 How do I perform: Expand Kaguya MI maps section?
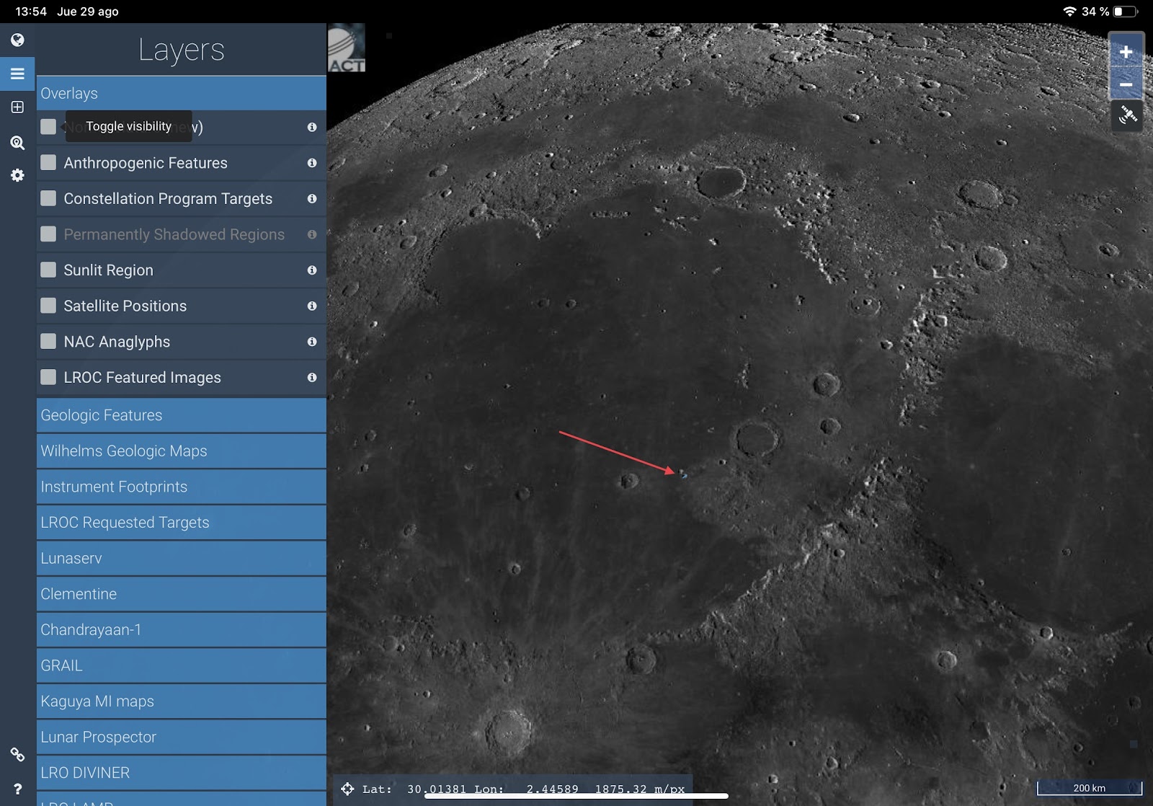182,701
